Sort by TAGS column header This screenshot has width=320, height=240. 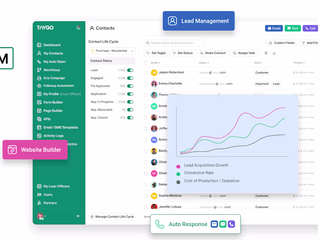click(258, 63)
